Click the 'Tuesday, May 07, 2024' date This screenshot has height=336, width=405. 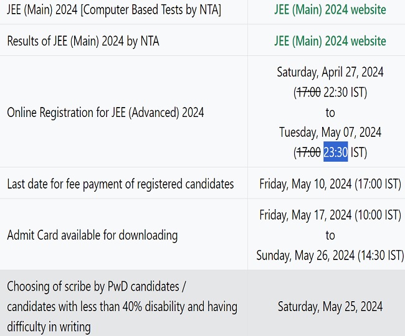(330, 133)
